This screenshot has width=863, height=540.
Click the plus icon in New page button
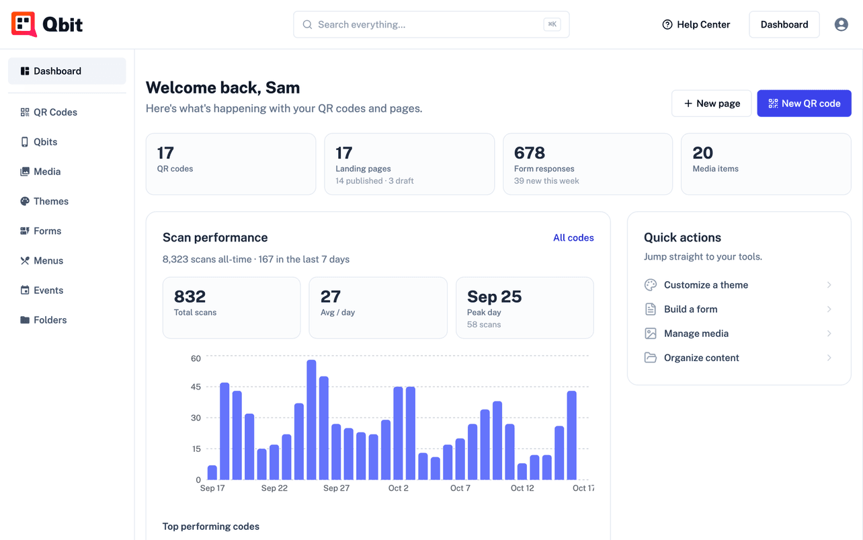tap(688, 104)
